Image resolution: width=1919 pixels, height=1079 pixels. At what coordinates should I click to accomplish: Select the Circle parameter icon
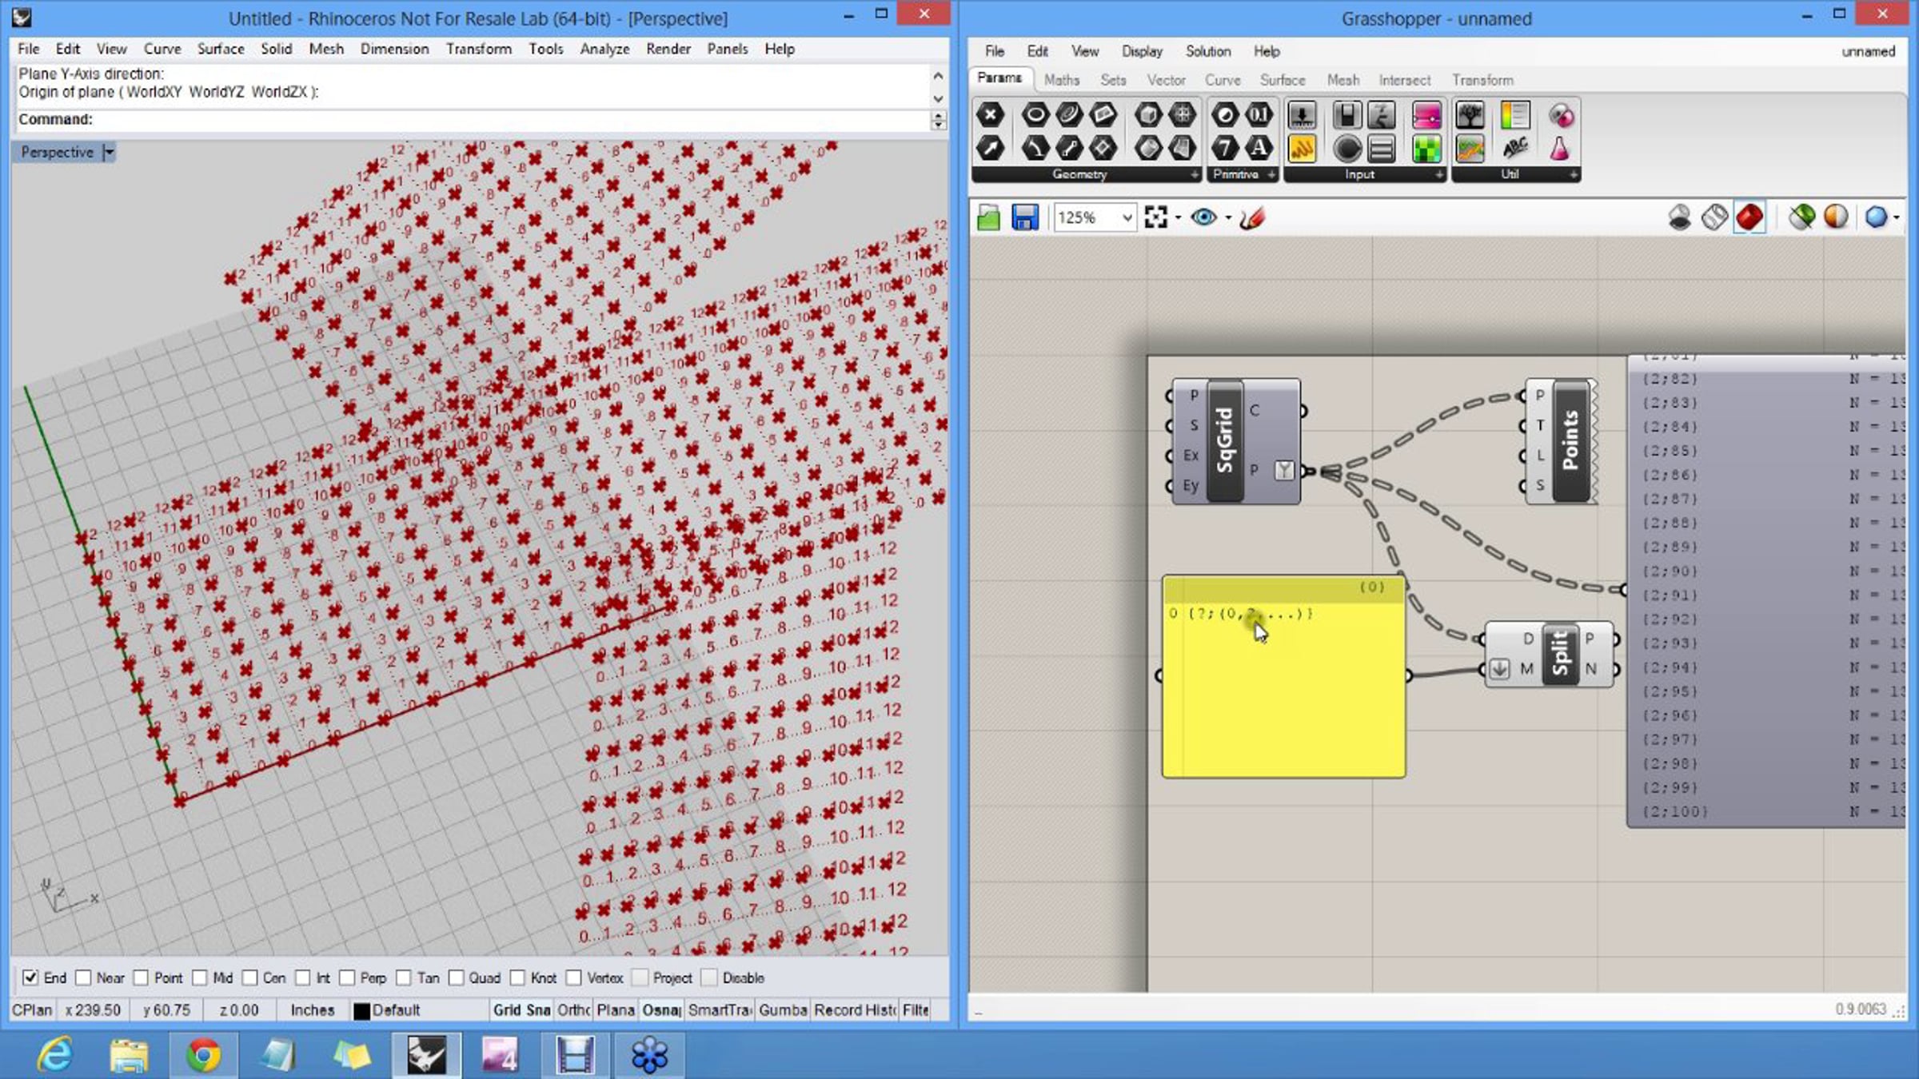(x=1035, y=115)
